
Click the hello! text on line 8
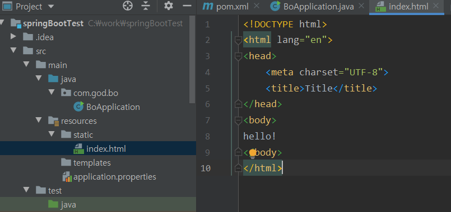[x=260, y=136]
